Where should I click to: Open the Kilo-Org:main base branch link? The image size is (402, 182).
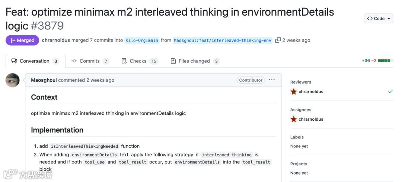142,40
